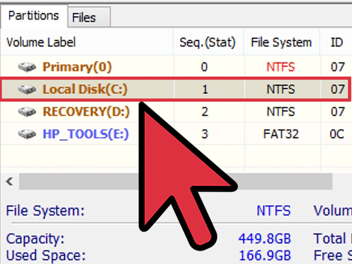Click the ID column header
Image resolution: width=352 pixels, height=264 pixels.
tap(336, 42)
